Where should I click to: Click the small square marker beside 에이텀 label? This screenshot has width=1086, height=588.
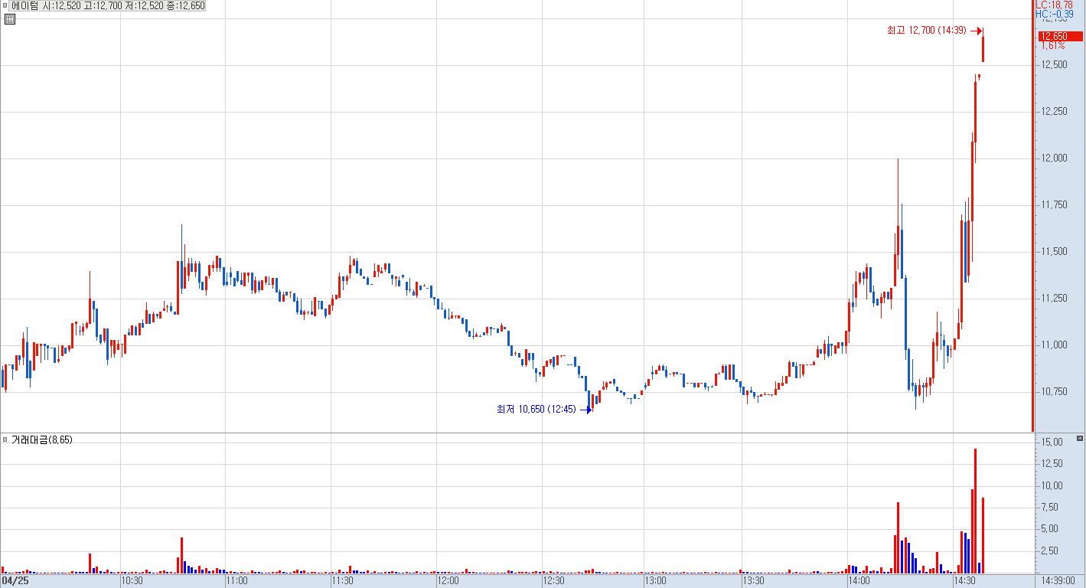click(x=5, y=5)
